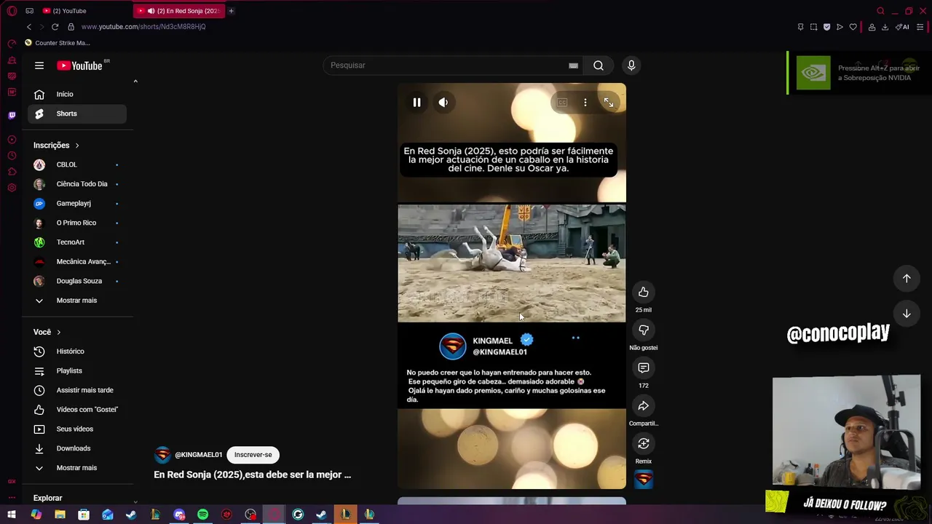
Task: Select Shorts in the sidebar
Action: click(x=77, y=114)
